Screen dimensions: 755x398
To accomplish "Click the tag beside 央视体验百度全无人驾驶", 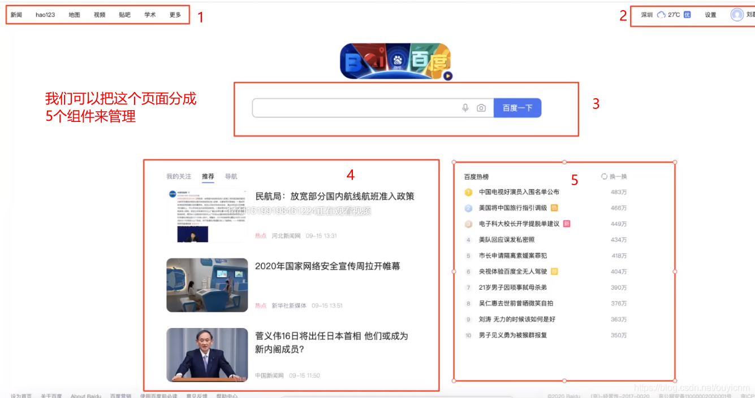I will [x=554, y=272].
